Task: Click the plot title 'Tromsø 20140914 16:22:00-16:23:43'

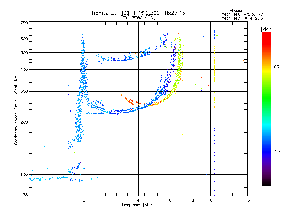Action: pyautogui.click(x=138, y=13)
